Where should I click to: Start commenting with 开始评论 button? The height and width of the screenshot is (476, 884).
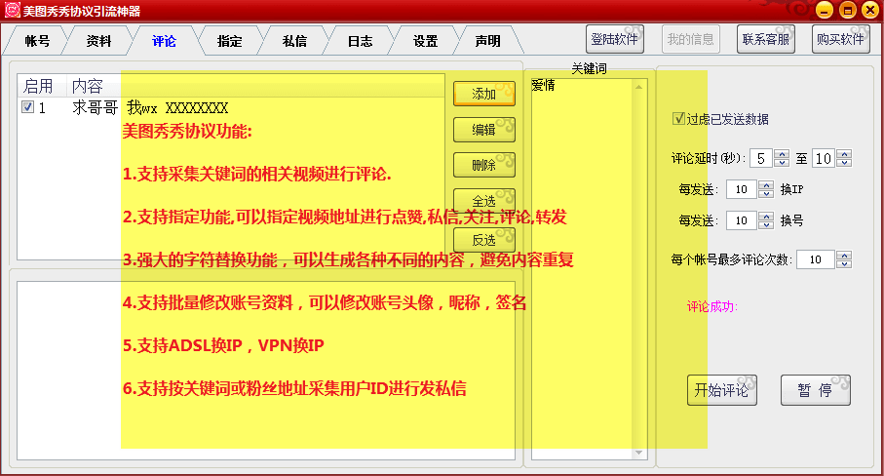click(x=721, y=390)
